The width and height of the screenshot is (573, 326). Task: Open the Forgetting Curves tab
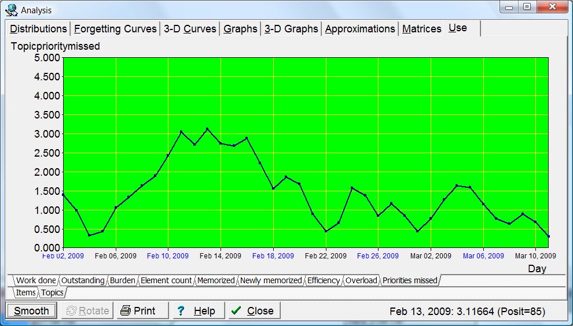[115, 29]
